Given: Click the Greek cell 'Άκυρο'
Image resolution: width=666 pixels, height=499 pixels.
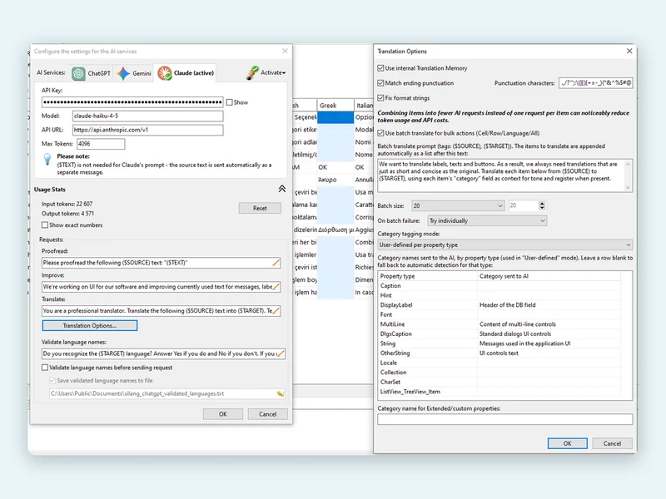Looking at the screenshot, I should point(335,180).
